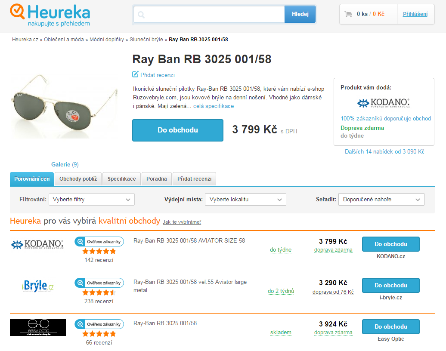Click 142 recenzí review count
The width and height of the screenshot is (446, 351).
click(x=99, y=260)
